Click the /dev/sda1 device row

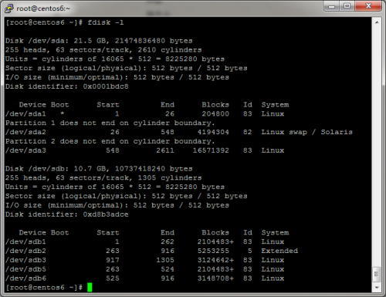point(144,114)
